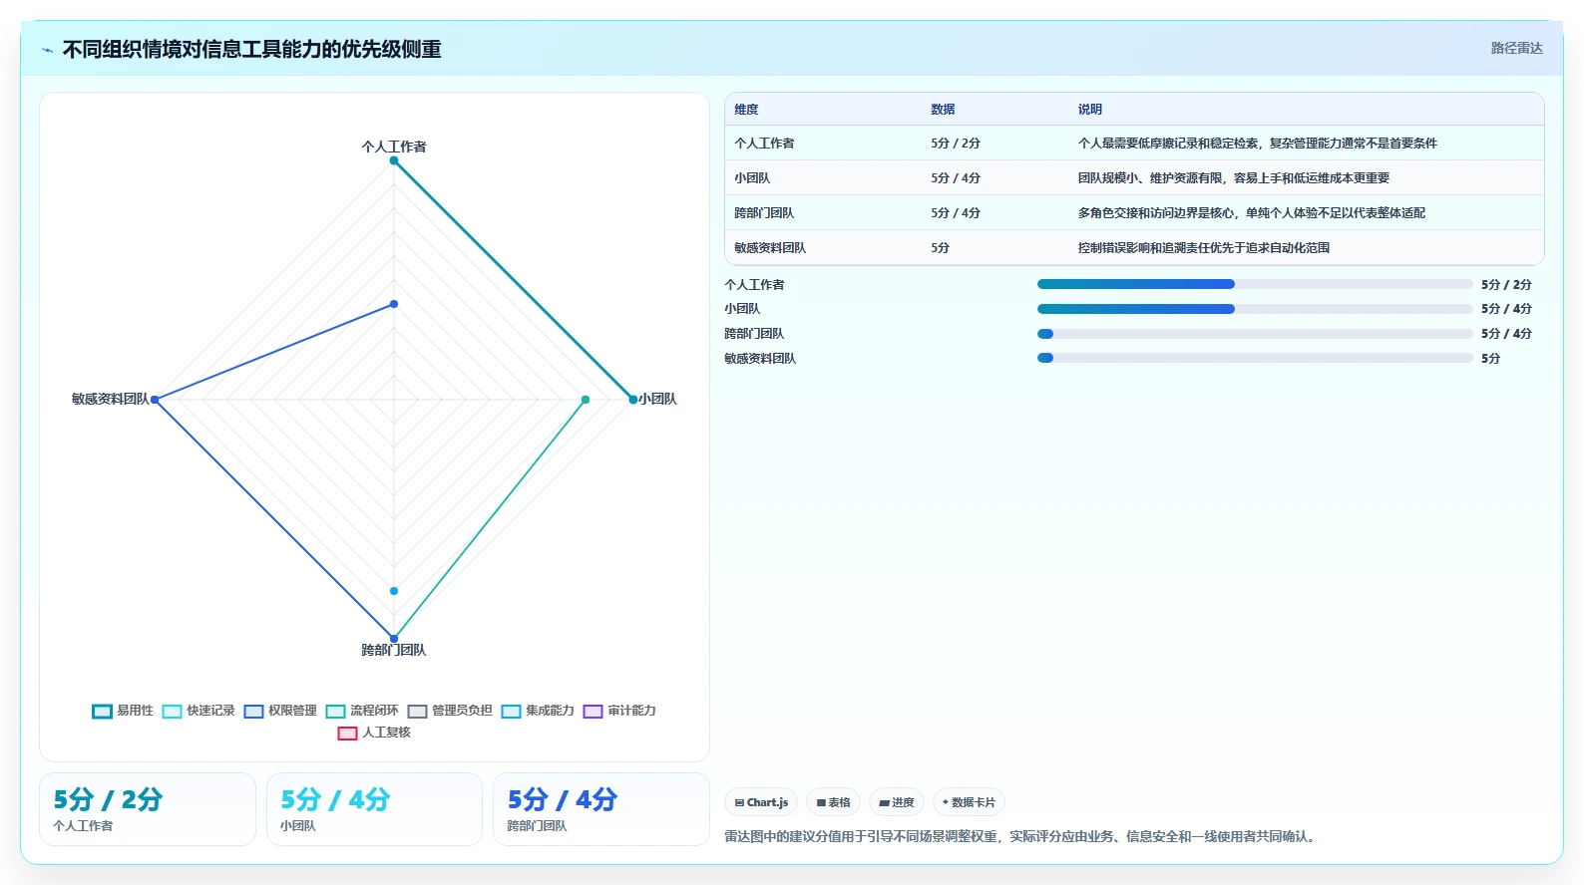1584x885 pixels.
Task: Click description starting 团队规模小
Action: pos(1234,178)
